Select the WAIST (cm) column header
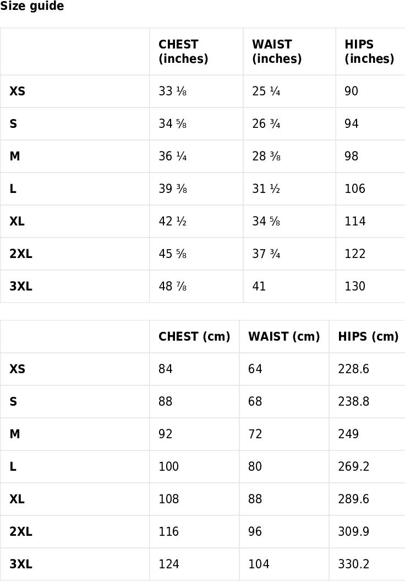This screenshot has width=405, height=581. click(284, 336)
